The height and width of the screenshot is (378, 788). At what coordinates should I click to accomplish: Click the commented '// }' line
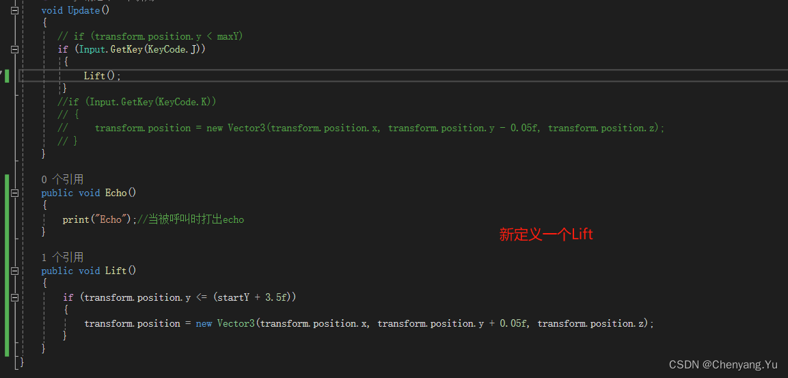tap(68, 141)
